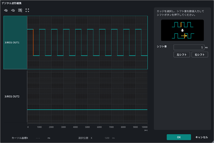
Task: Click the rising edge near 1000 ms in OUT1
Action: (39, 42)
